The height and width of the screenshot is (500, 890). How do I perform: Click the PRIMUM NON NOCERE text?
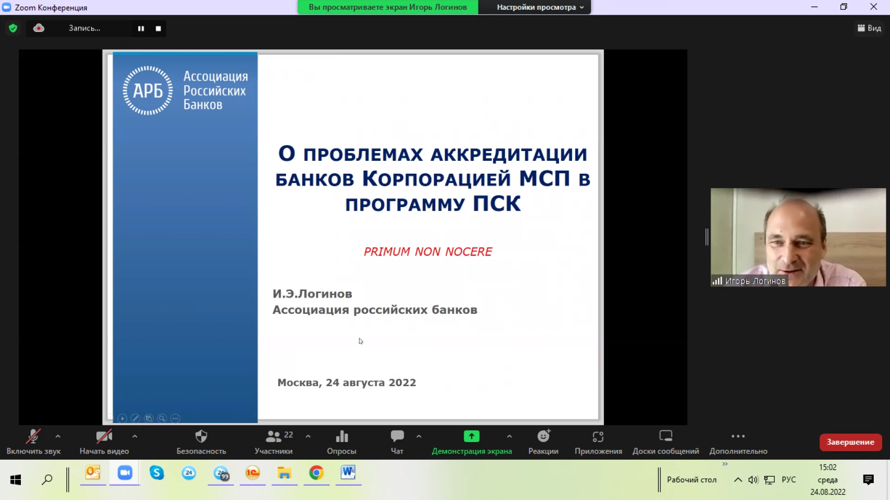coord(428,252)
